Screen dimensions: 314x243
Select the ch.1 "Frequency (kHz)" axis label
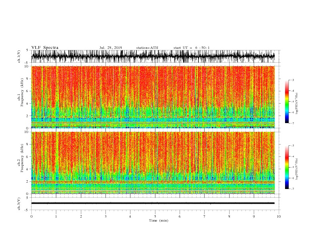pos(22,93)
